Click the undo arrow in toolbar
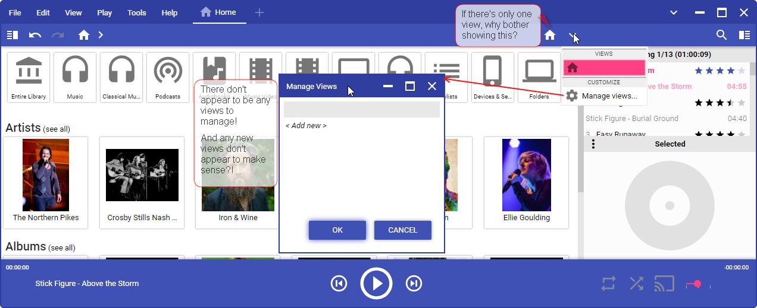This screenshot has height=308, width=757. click(x=35, y=35)
